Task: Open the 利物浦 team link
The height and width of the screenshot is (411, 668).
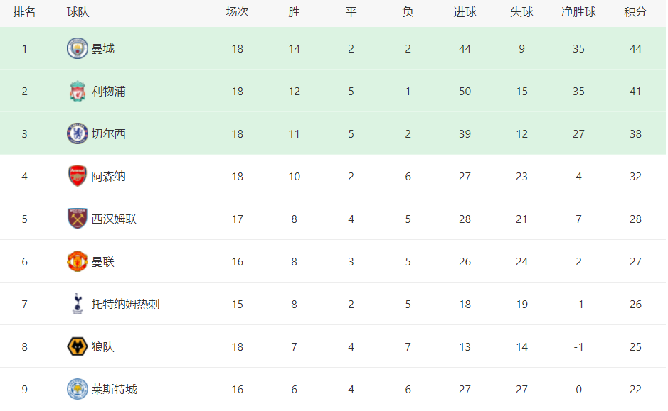Action: click(x=108, y=92)
